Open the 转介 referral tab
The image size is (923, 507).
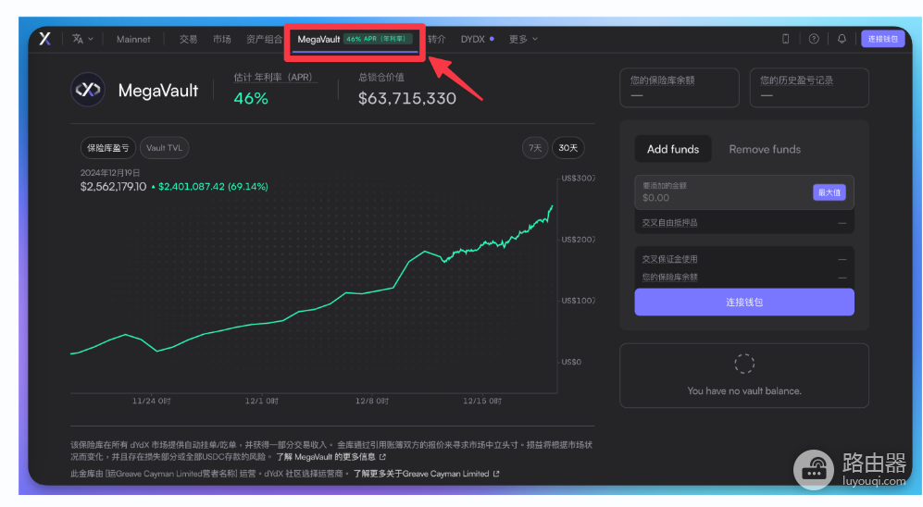[x=437, y=40]
